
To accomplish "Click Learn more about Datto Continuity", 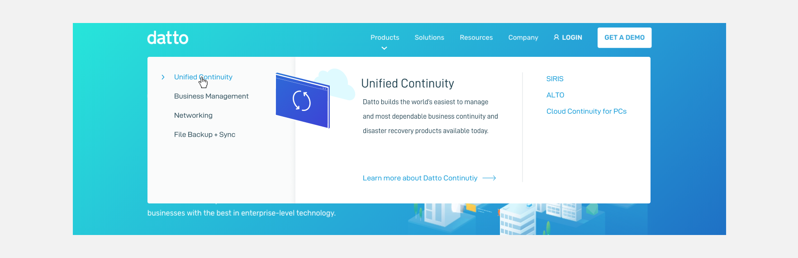I will tap(420, 178).
